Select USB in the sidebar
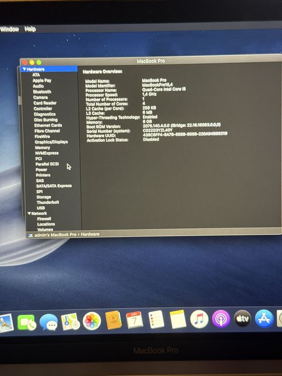 pos(41,208)
